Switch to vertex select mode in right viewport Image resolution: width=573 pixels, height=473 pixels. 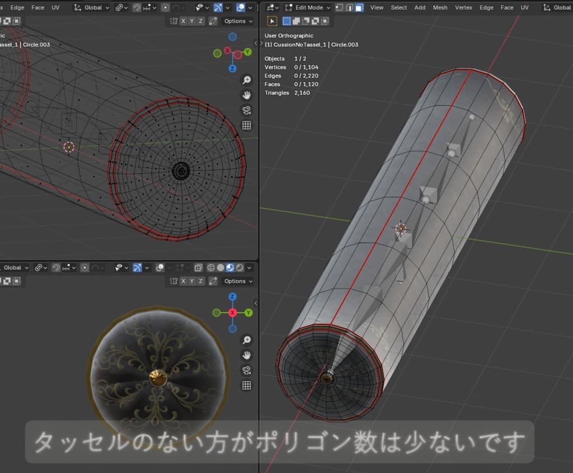pyautogui.click(x=340, y=8)
